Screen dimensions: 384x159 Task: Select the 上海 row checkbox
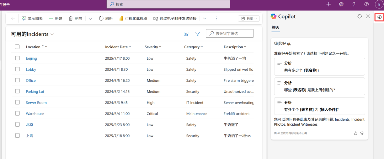(x=17, y=136)
